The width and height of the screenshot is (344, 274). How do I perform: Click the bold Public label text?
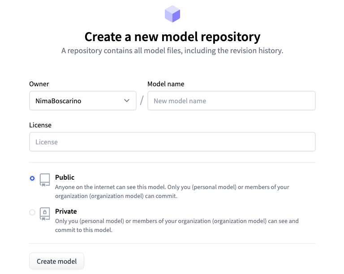tap(64, 177)
